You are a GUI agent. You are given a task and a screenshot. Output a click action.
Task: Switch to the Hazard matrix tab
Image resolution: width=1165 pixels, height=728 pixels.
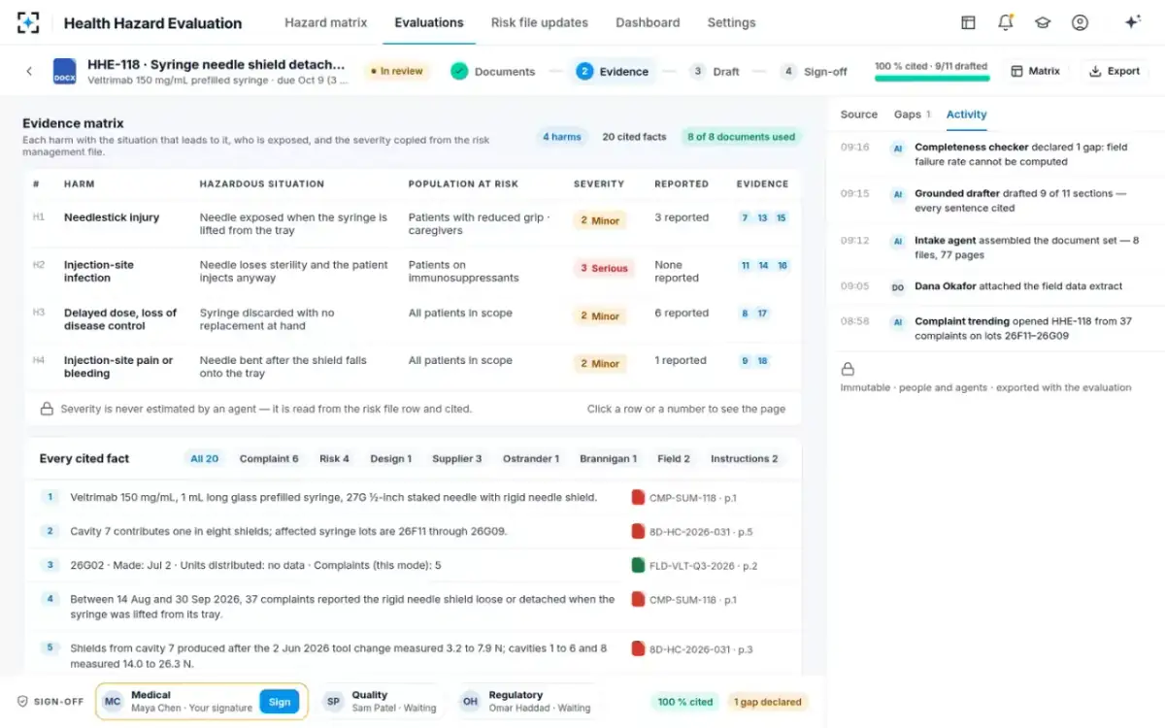(x=326, y=22)
